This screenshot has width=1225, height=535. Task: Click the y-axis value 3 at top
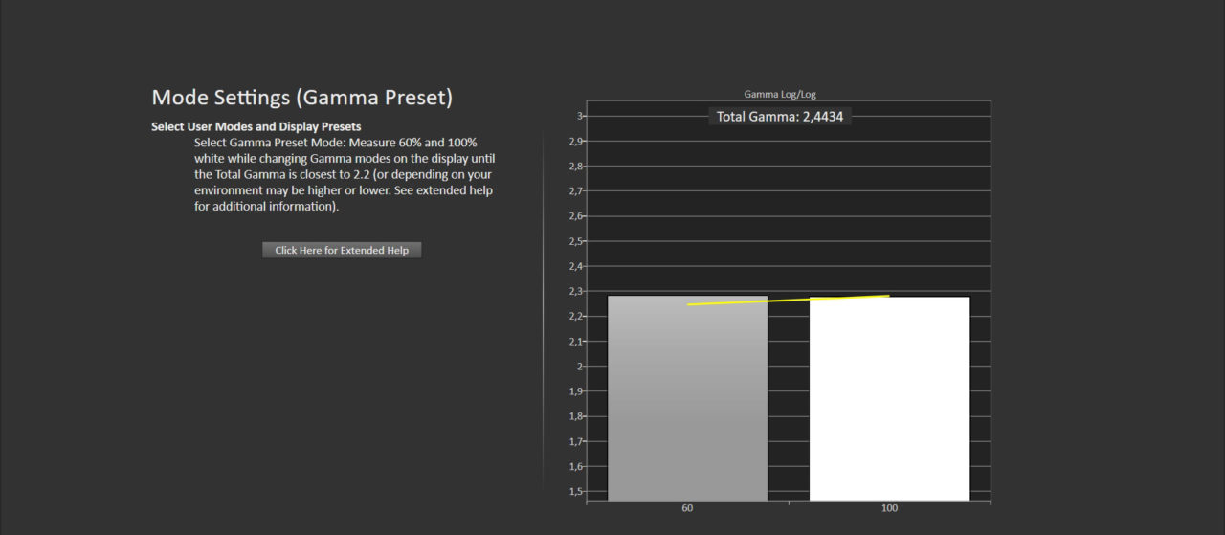(578, 116)
